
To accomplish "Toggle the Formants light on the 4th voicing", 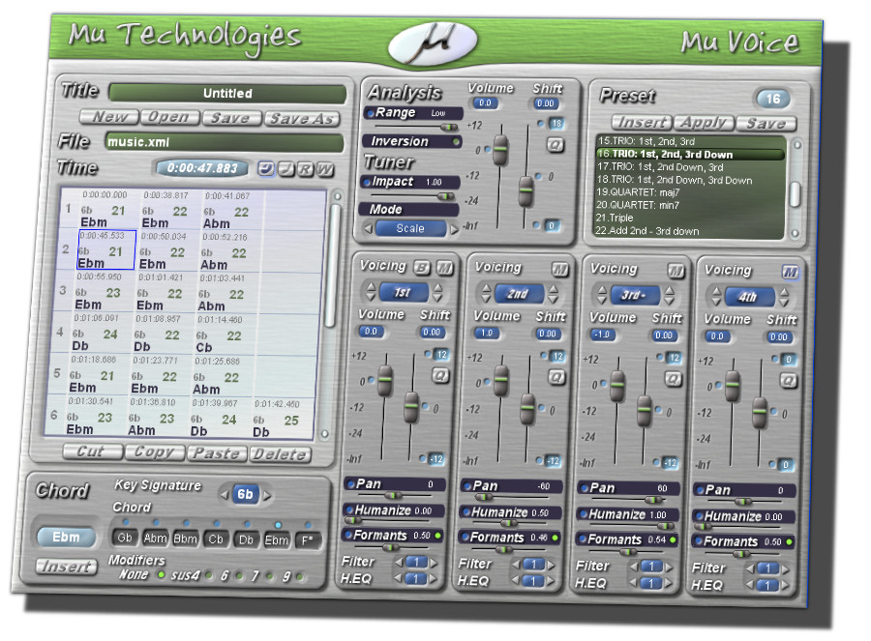I will (x=789, y=542).
